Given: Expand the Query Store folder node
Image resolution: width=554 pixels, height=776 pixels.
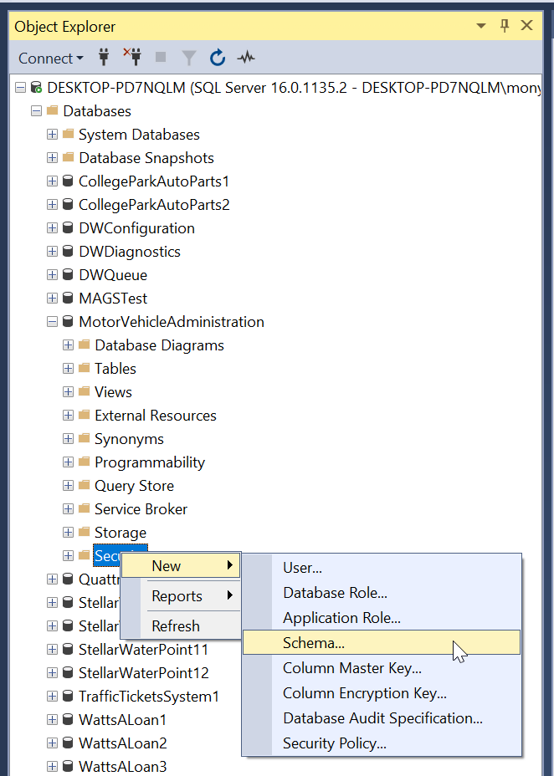Looking at the screenshot, I should pyautogui.click(x=68, y=485).
